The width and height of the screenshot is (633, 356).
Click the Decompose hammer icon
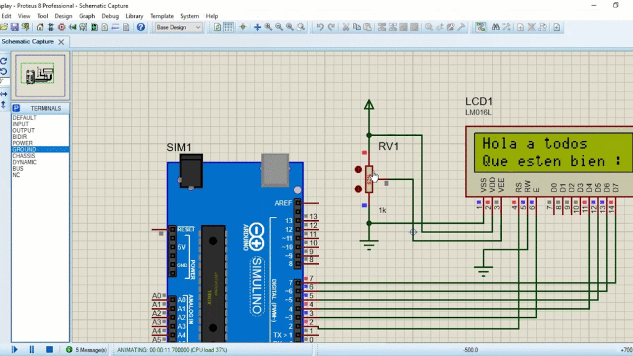pyautogui.click(x=461, y=27)
